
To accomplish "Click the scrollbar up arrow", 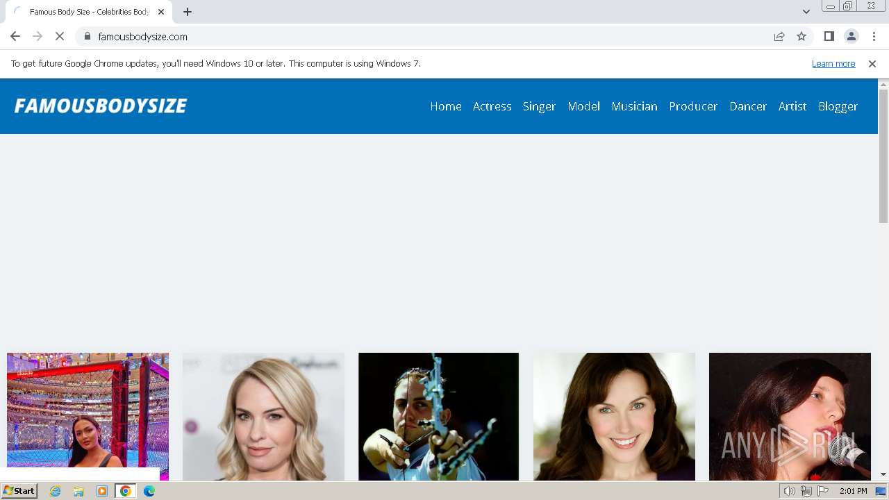I will (x=883, y=84).
